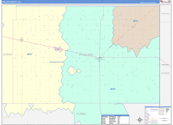Click the 80734 ZIP label on the map

tap(113, 89)
